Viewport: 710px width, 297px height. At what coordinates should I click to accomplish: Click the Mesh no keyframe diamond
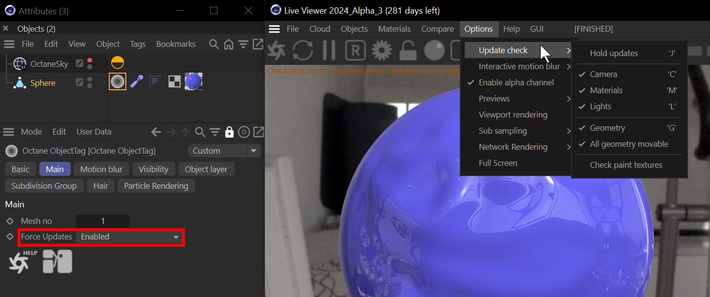pos(10,221)
